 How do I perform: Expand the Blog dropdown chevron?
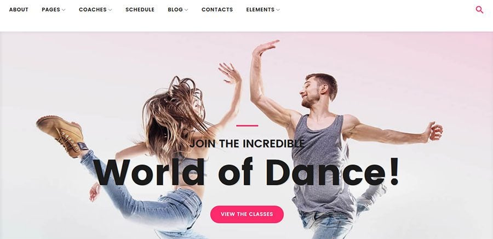tap(186, 10)
